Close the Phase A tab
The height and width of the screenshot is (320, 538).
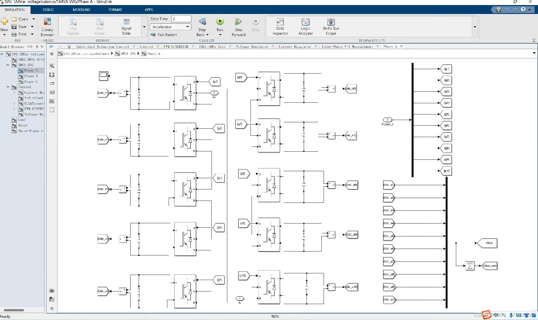[x=401, y=46]
